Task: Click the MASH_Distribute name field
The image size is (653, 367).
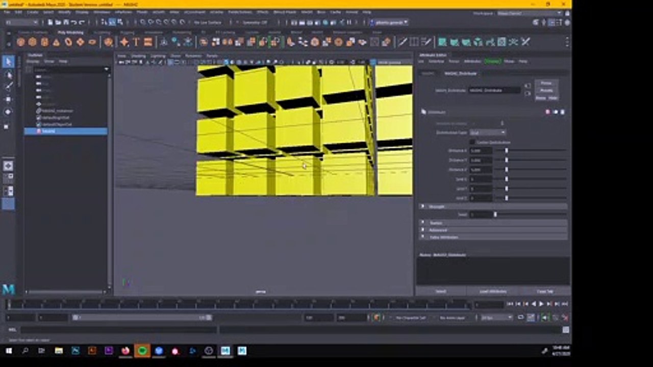Action: click(494, 90)
